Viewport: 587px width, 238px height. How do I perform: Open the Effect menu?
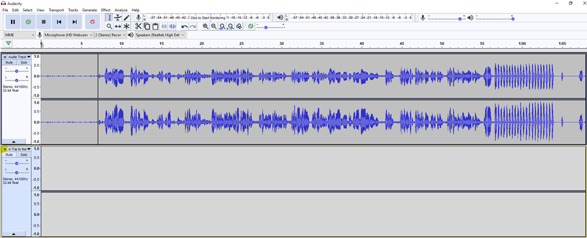106,10
